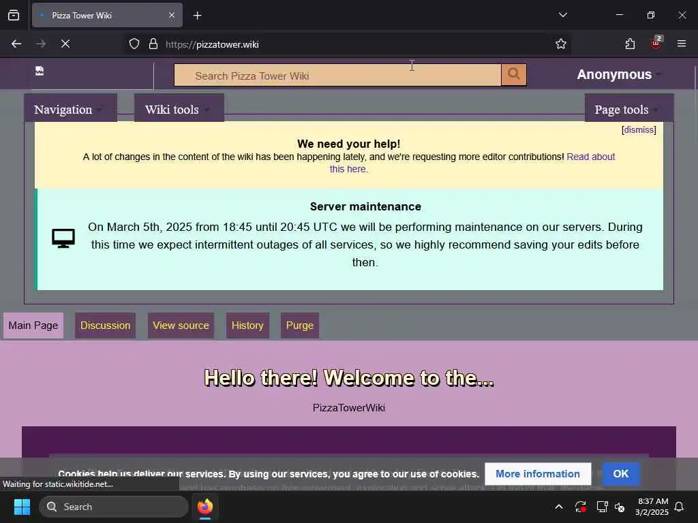This screenshot has width=698, height=523.
Task: Open the History tab
Action: point(247,326)
